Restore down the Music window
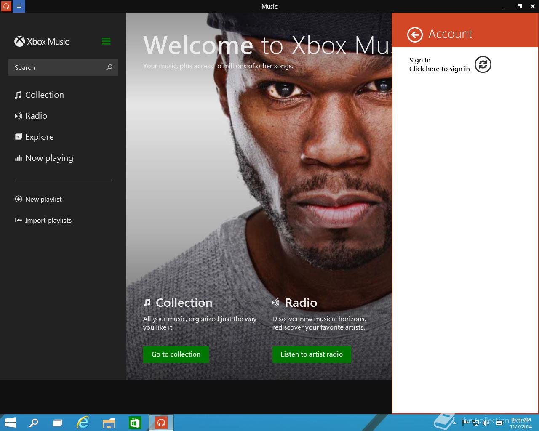Viewport: 539px width, 431px height. tap(520, 6)
